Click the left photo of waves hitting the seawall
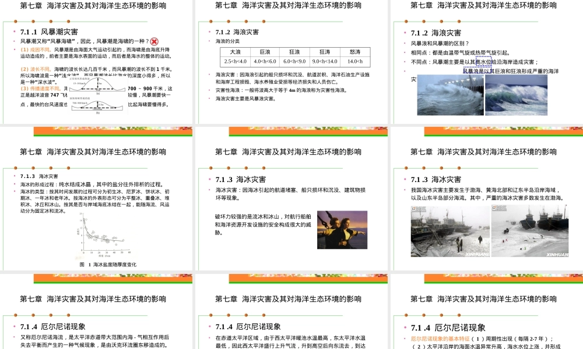Screen dimensions: 583x349 coord(450,95)
